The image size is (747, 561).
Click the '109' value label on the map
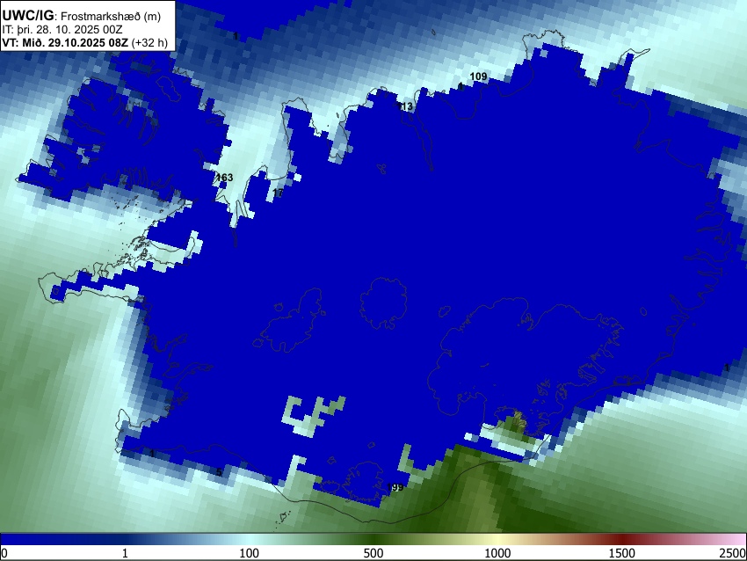pyautogui.click(x=478, y=76)
